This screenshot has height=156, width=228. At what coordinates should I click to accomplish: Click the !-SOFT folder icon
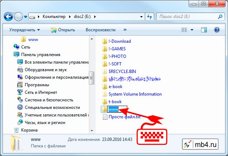tap(105, 64)
